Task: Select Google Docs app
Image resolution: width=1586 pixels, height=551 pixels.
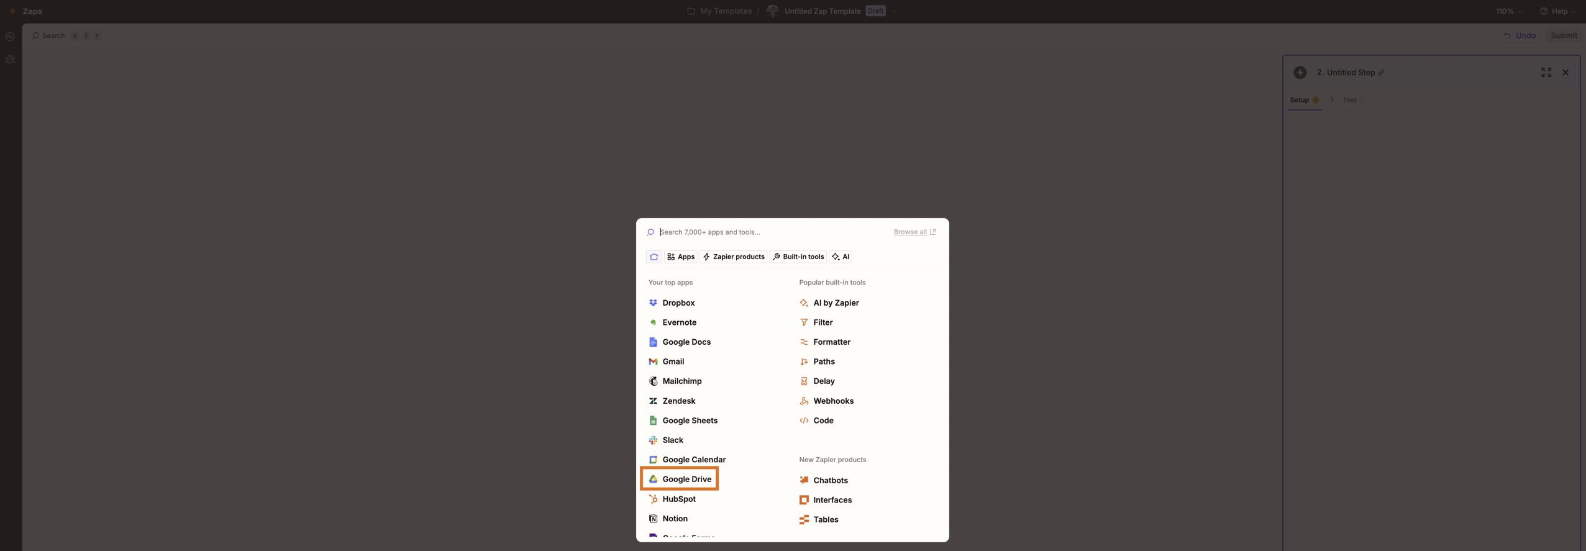Action: pos(680,342)
